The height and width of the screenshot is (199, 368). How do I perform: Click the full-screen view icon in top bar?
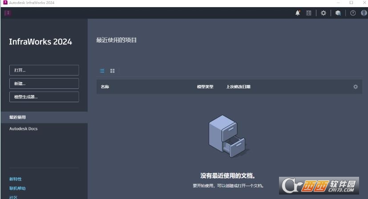coord(309,13)
